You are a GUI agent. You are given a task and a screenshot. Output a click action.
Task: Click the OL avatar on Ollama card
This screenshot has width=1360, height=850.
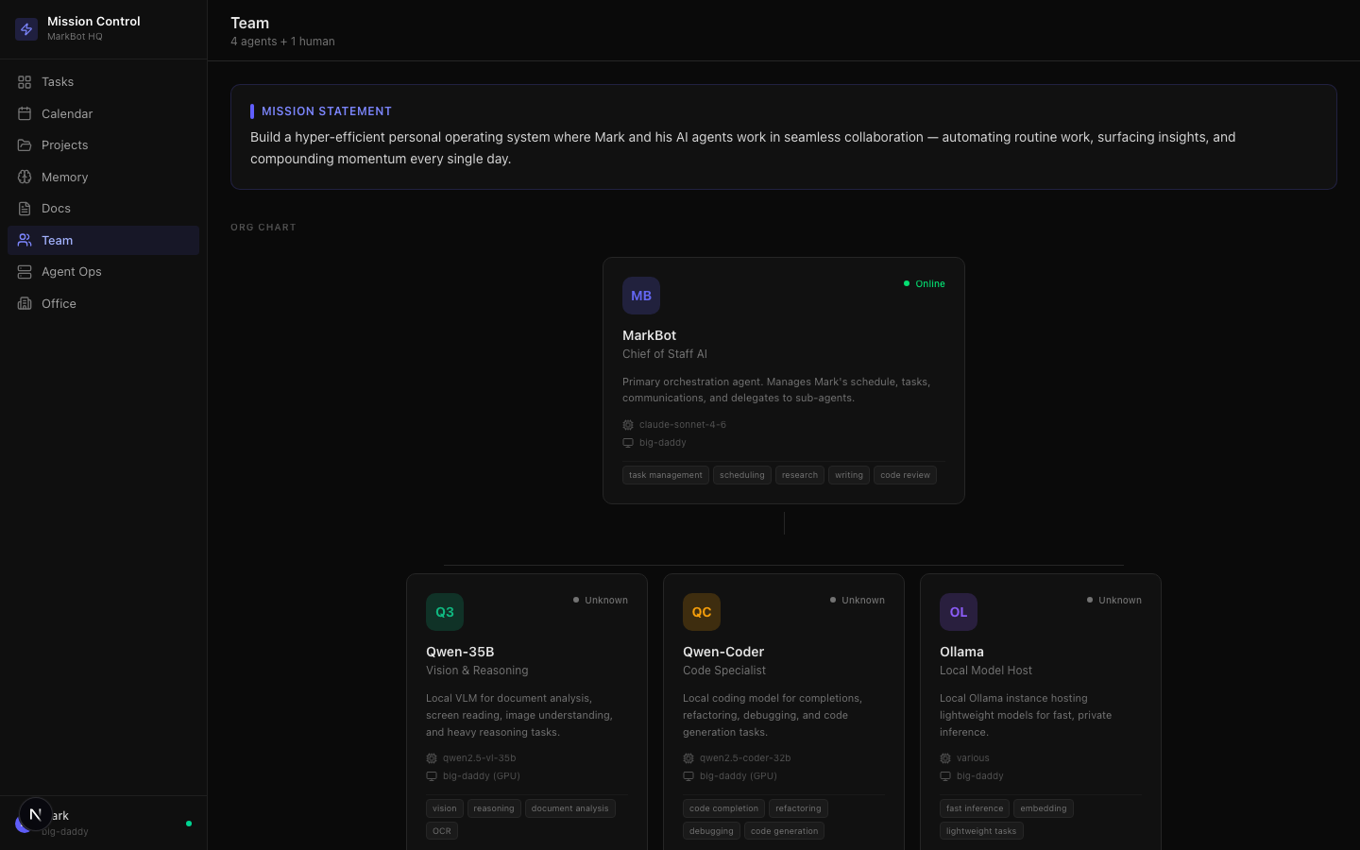(x=959, y=612)
